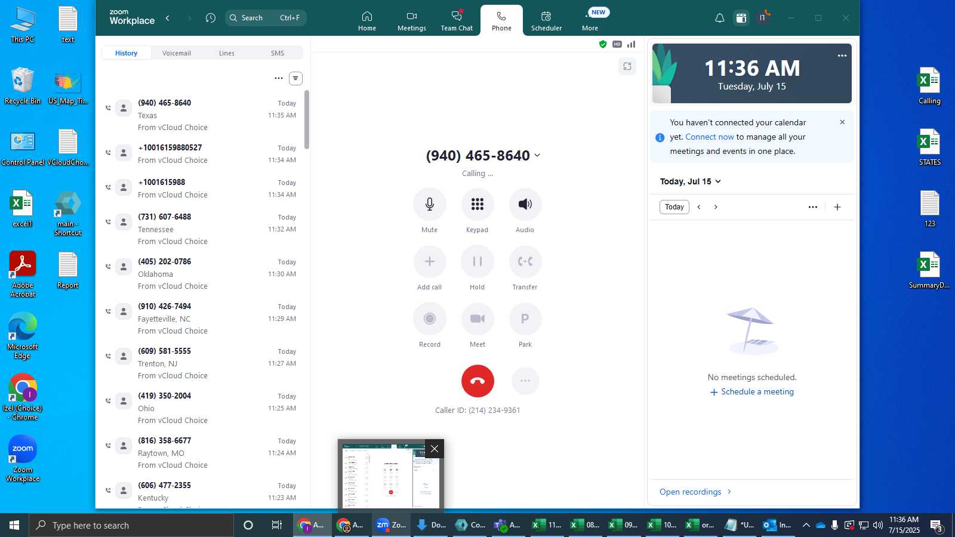
Task: Select the Recycle Bin desktop icon
Action: (x=23, y=86)
